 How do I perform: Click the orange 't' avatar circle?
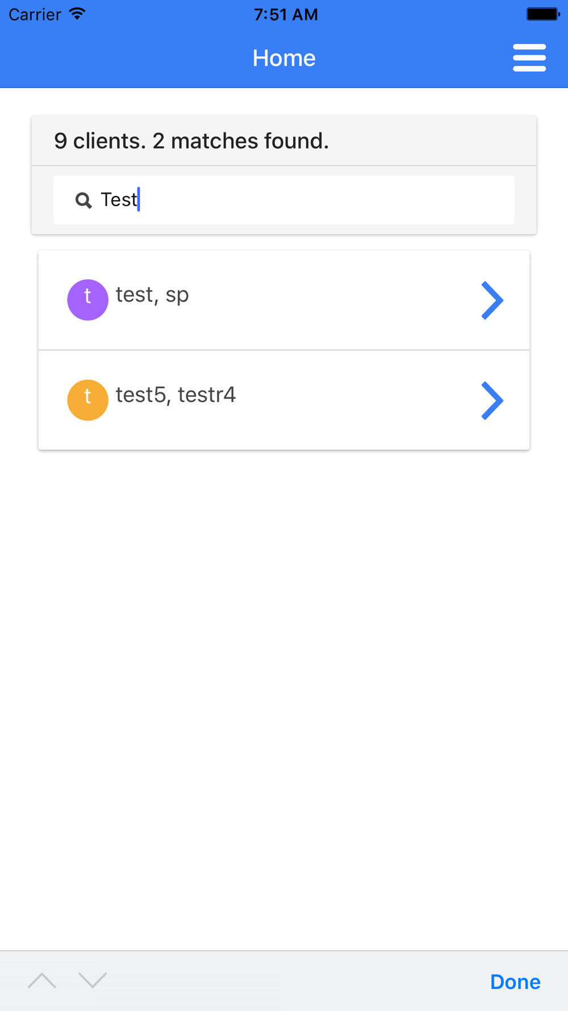coord(87,400)
